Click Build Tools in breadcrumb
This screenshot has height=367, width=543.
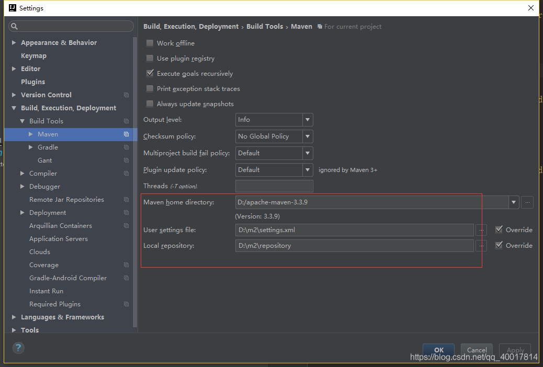[x=265, y=26]
